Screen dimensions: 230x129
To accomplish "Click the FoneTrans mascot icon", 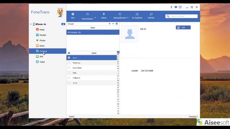I will pyautogui.click(x=60, y=12).
